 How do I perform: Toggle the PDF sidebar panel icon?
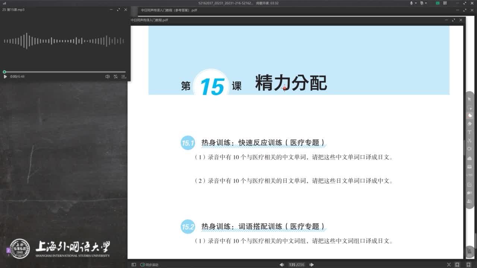[134, 265]
